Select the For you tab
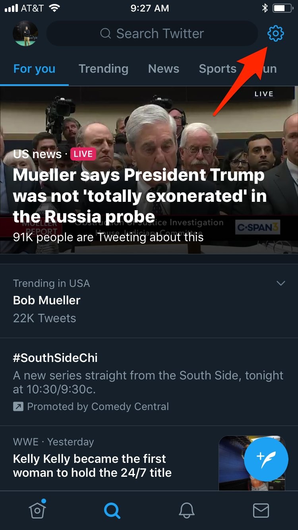The image size is (298, 530). point(34,69)
